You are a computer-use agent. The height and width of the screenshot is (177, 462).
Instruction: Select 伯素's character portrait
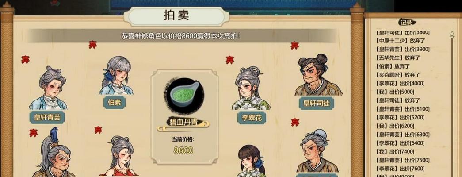[x=116, y=76]
